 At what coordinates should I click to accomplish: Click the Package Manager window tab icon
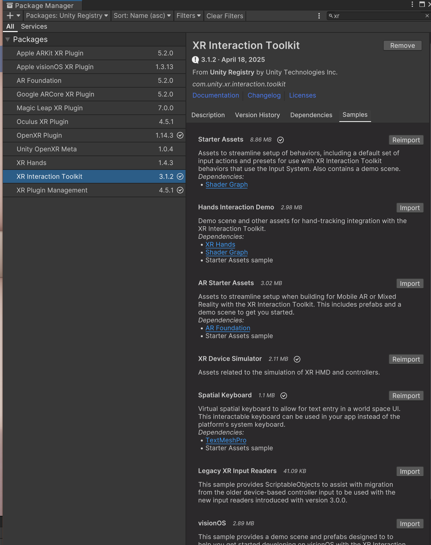click(x=10, y=5)
